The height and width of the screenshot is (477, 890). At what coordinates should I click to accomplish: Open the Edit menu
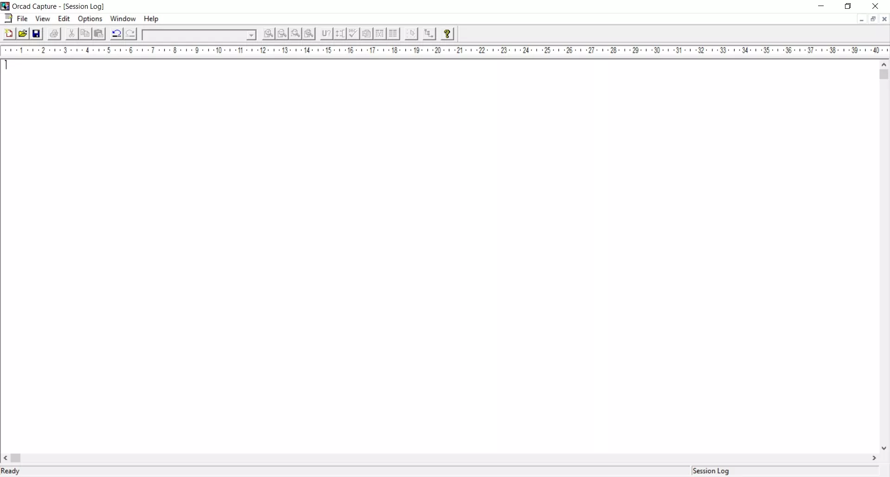[64, 19]
